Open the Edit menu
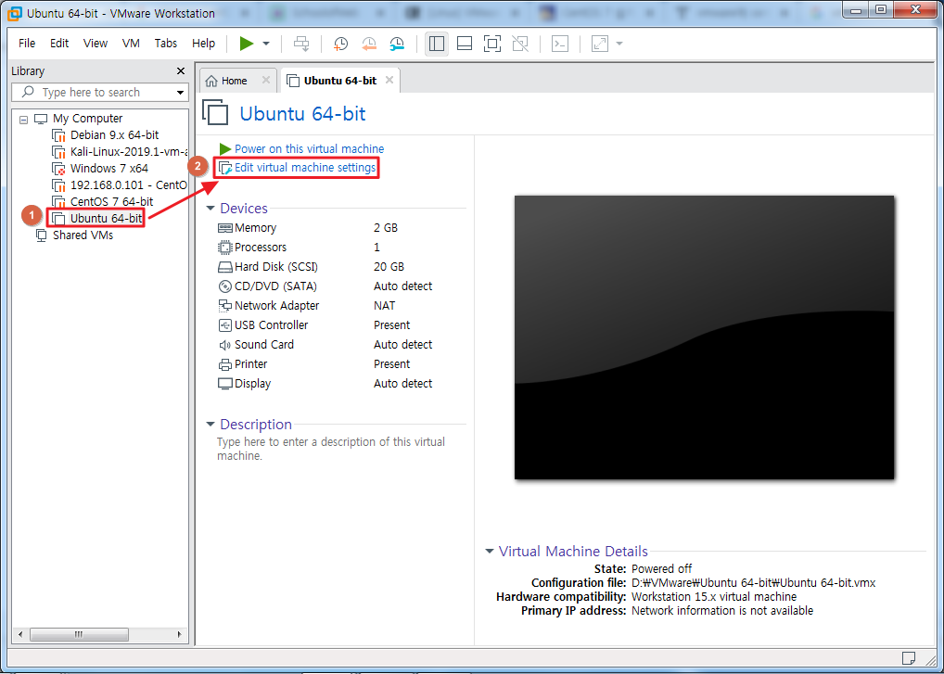Viewport: 944px width, 674px height. [x=59, y=44]
